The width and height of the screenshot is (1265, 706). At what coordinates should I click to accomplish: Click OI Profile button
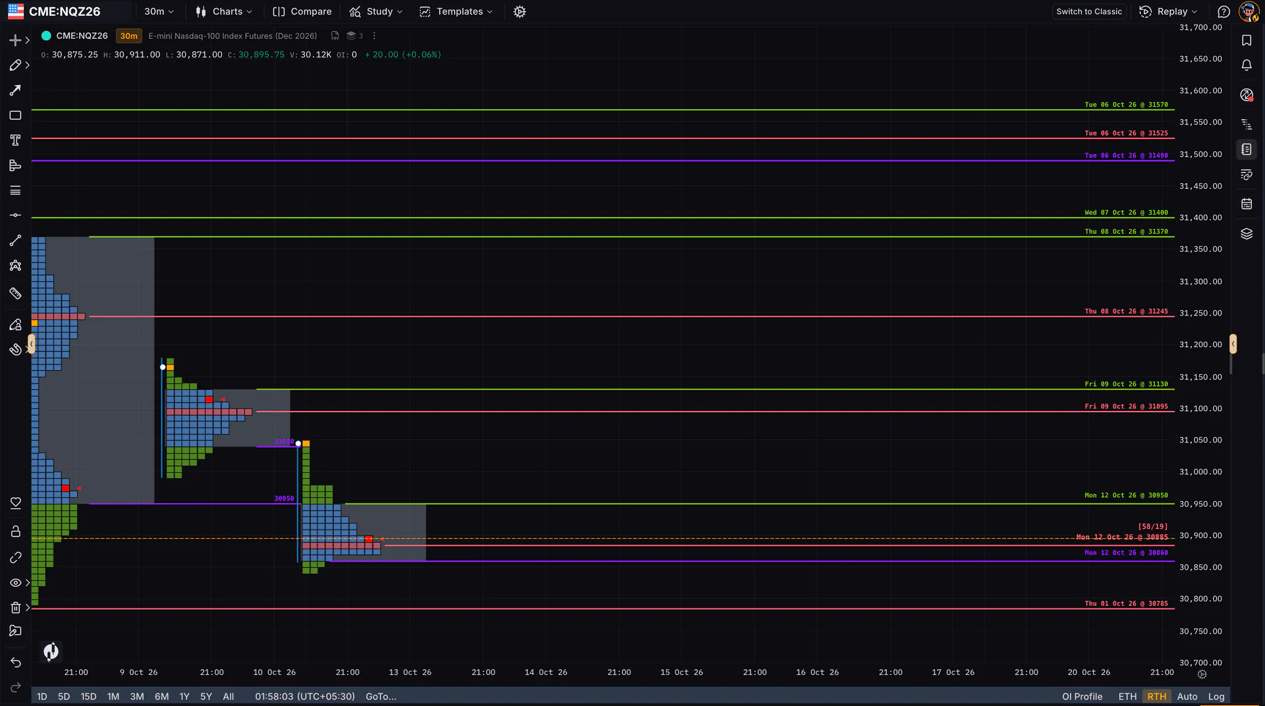tap(1082, 697)
